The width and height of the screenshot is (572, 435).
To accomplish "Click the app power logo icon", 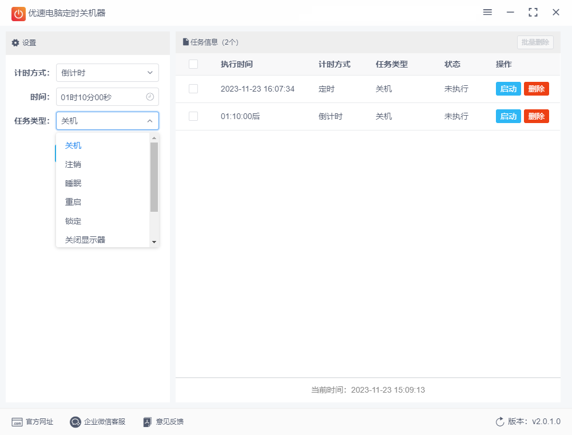I will [17, 13].
